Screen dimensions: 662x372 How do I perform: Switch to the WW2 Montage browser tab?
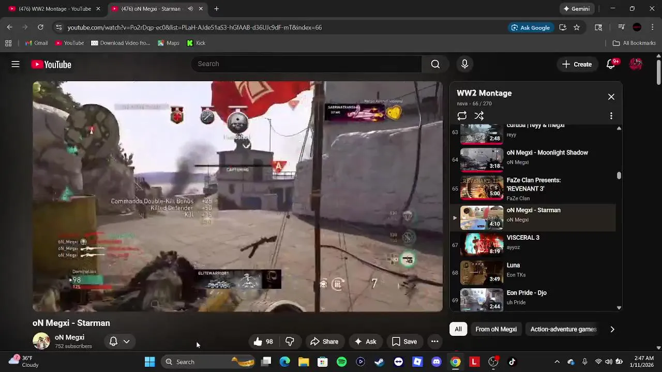click(54, 9)
